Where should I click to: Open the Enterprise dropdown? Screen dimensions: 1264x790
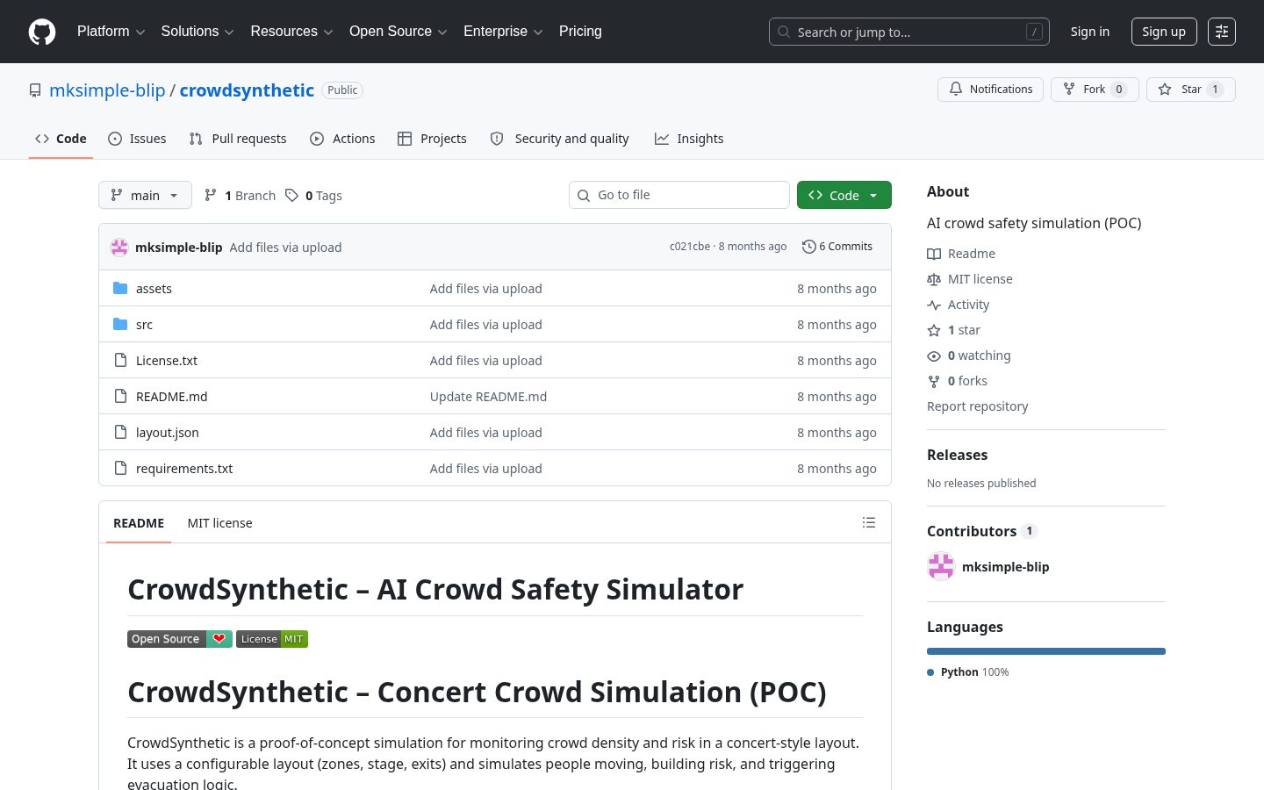click(x=503, y=32)
